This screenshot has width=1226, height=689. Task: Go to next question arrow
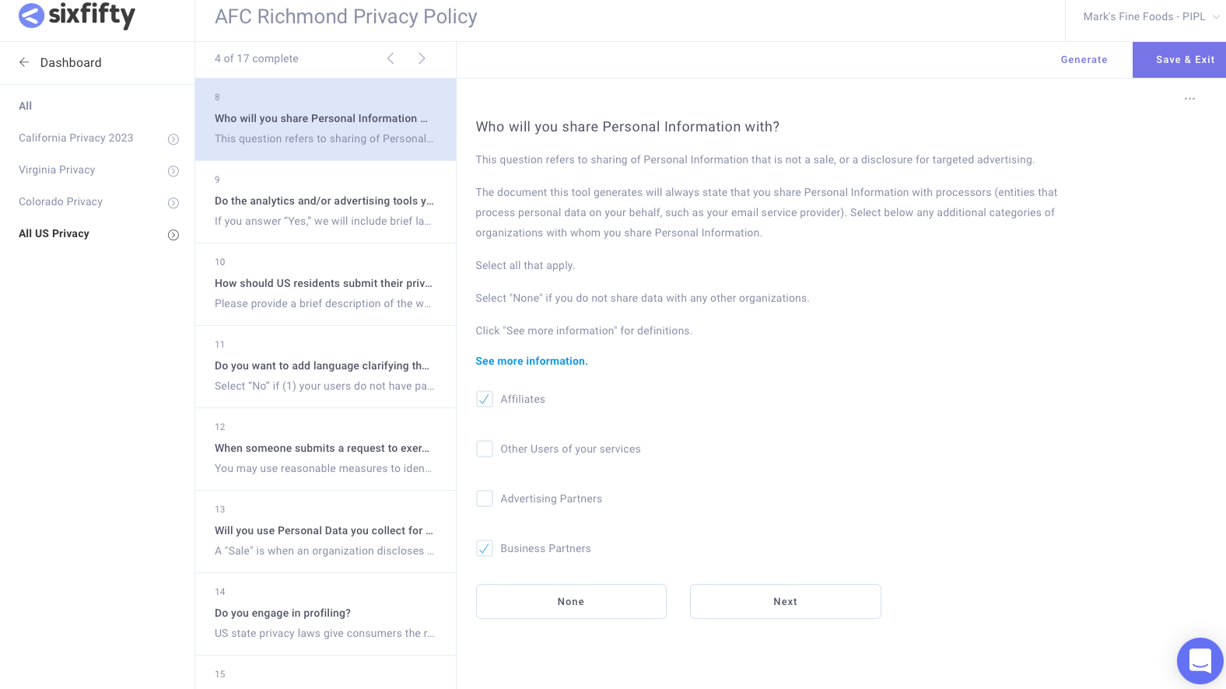pyautogui.click(x=422, y=58)
